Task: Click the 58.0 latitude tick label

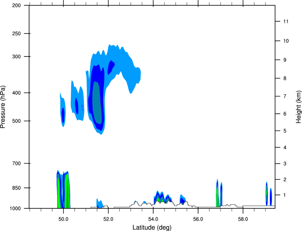Action: pyautogui.click(x=243, y=219)
